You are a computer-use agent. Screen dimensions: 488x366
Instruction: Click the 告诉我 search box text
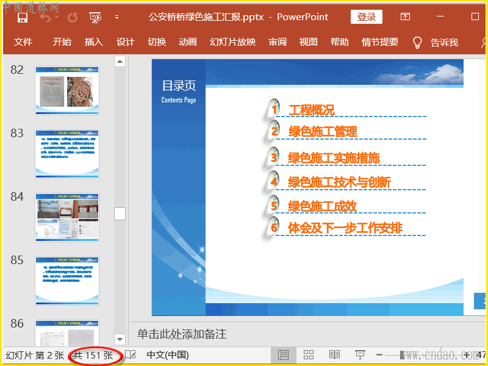pyautogui.click(x=445, y=42)
